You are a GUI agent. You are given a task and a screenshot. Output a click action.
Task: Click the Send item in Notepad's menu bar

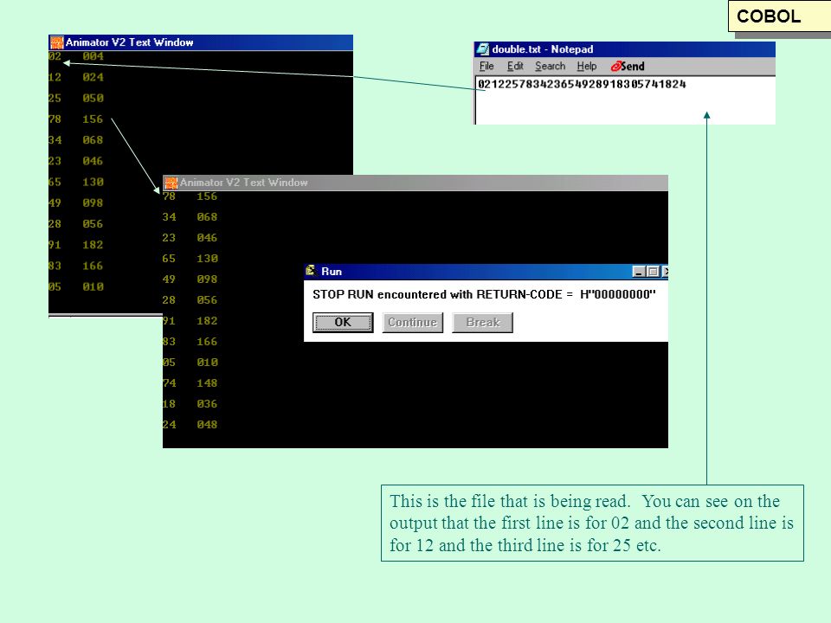click(x=628, y=67)
